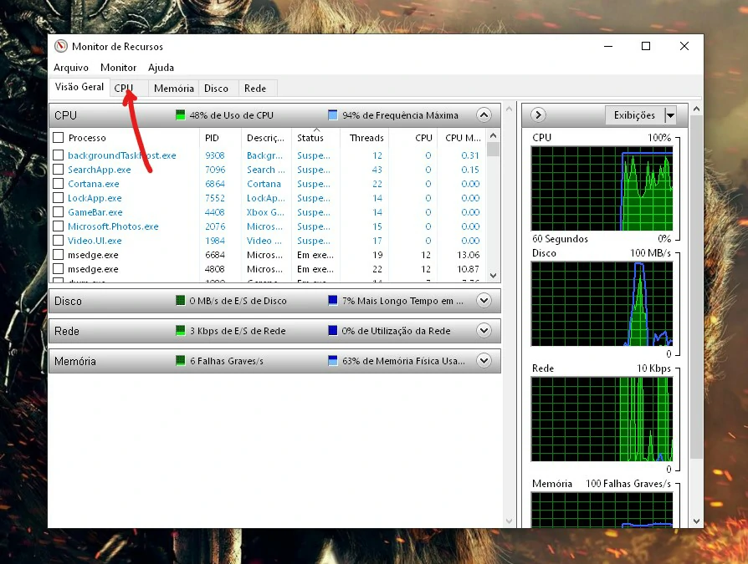Image resolution: width=748 pixels, height=564 pixels.
Task: Click average CPU value 13.06
Action: click(x=468, y=255)
